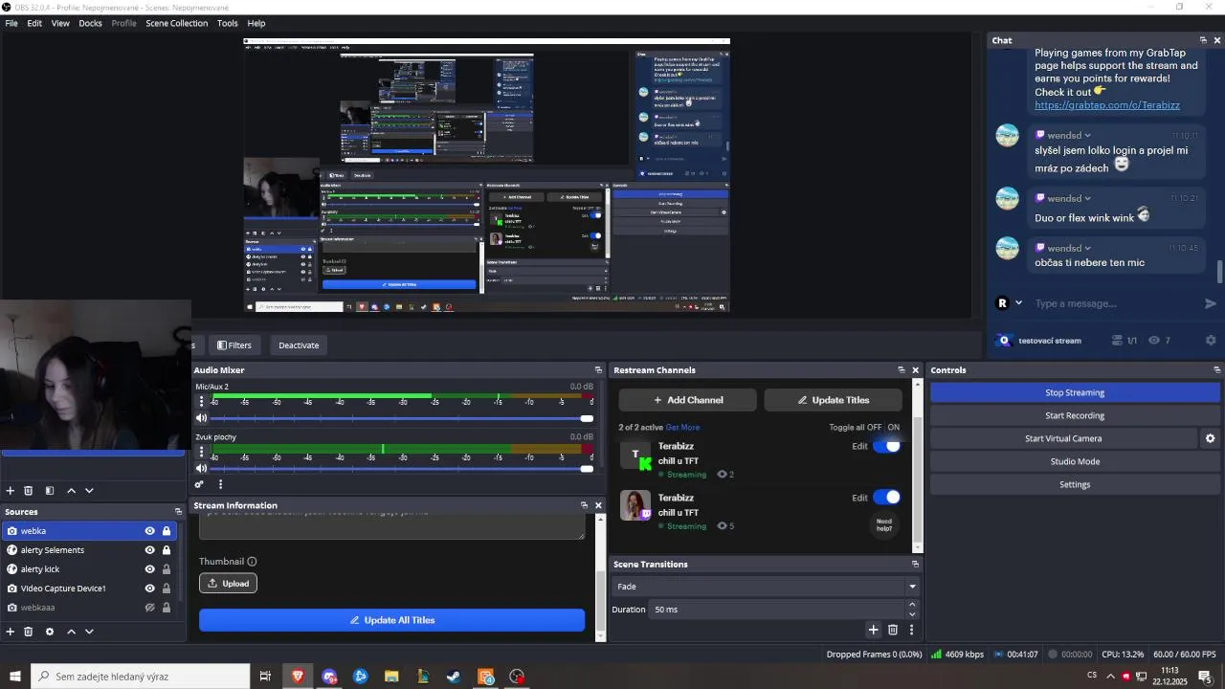Float the Audio Mixer dock icon
The width and height of the screenshot is (1225, 689).
598,370
